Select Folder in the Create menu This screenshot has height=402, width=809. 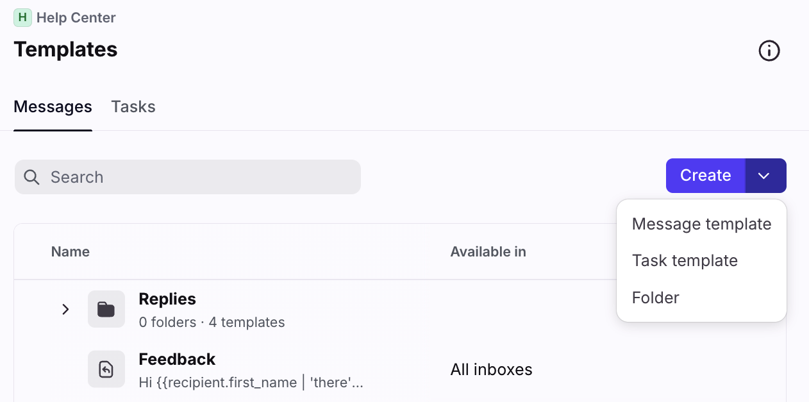[x=655, y=297]
